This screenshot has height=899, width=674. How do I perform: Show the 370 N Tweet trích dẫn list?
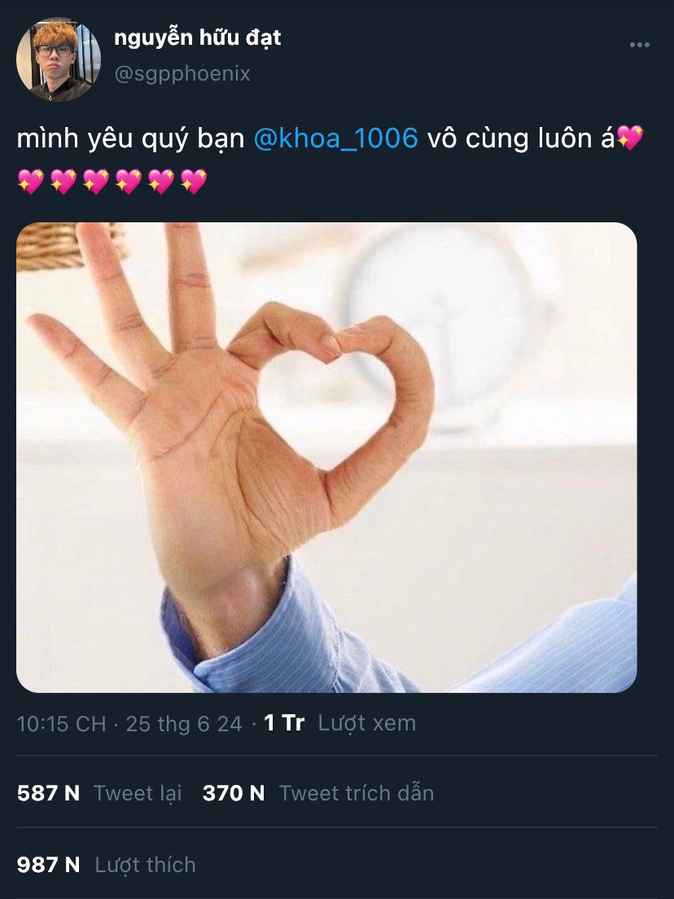click(318, 793)
